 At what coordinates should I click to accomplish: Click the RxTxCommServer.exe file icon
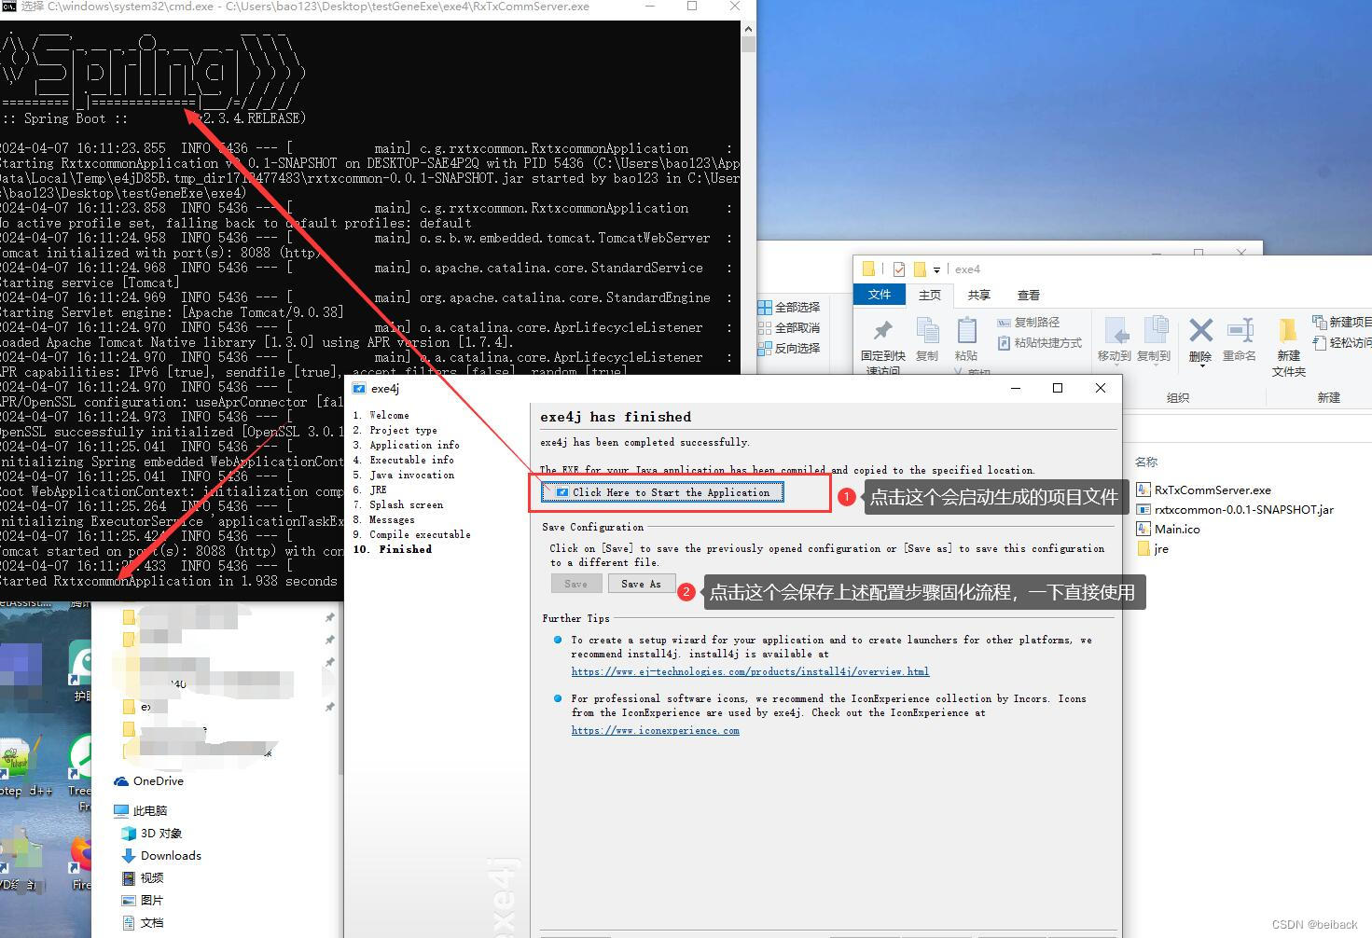pyautogui.click(x=1143, y=490)
